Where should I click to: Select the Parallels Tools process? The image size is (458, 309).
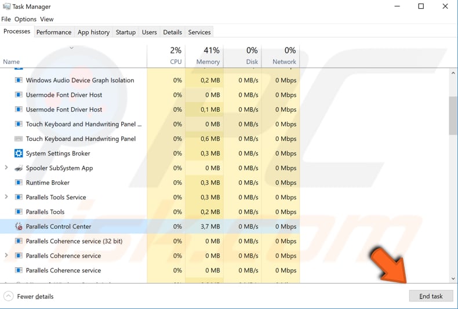pyautogui.click(x=150, y=212)
